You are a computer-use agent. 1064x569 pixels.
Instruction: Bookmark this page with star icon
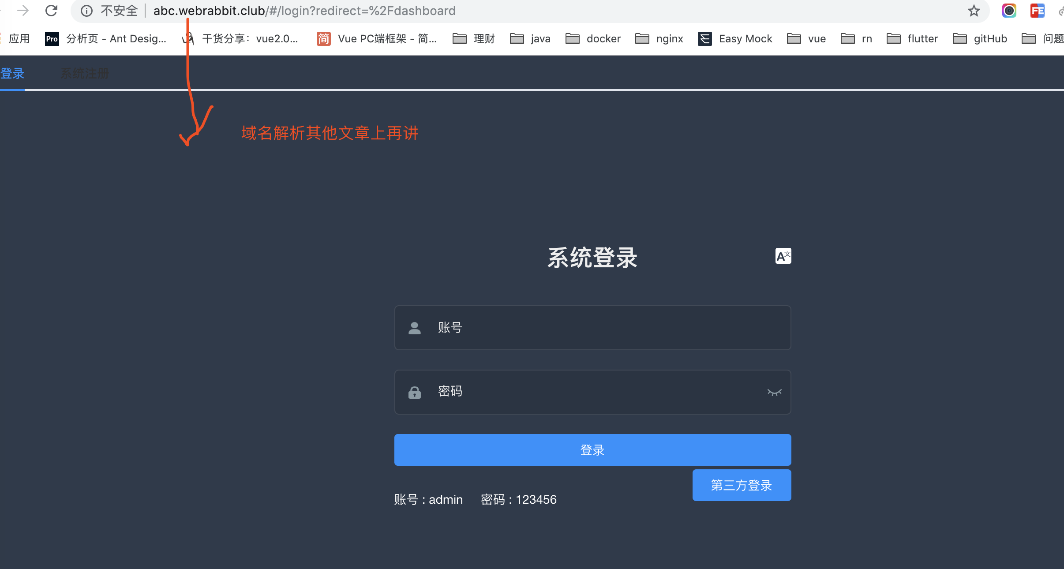point(974,11)
